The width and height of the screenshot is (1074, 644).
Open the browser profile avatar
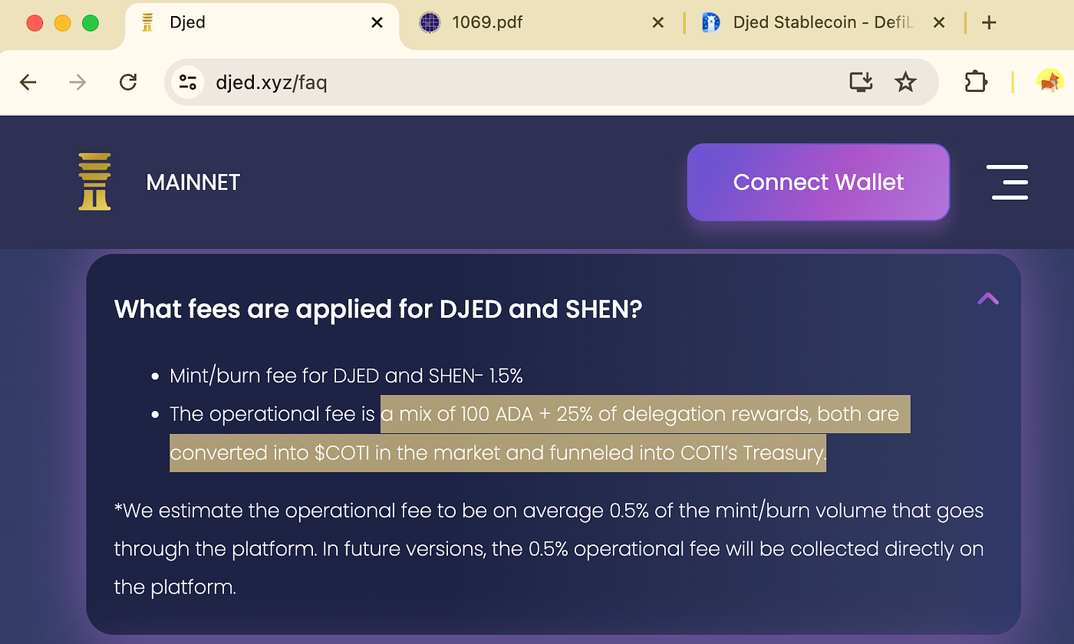1049,81
